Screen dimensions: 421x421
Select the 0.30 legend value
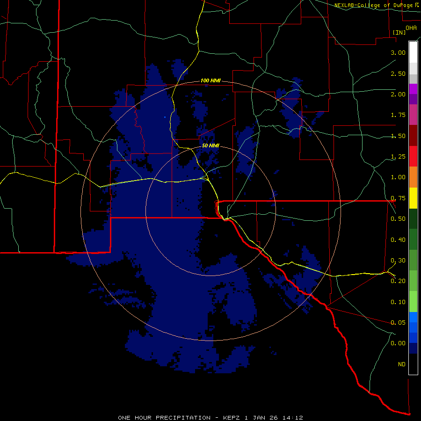point(398,261)
